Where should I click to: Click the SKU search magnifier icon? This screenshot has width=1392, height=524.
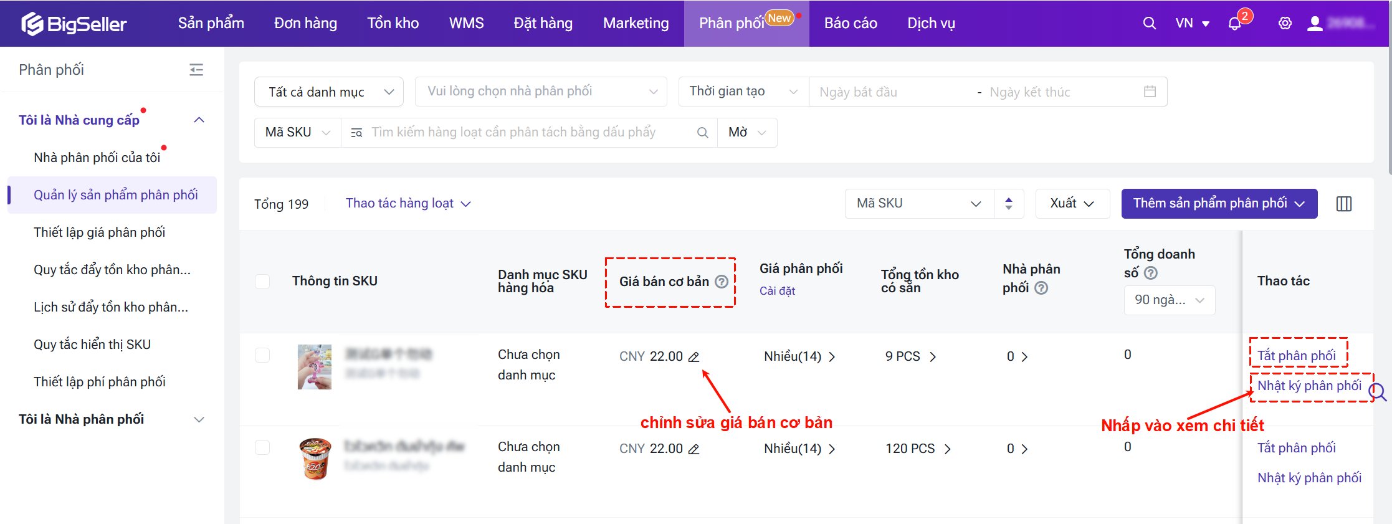pos(702,133)
